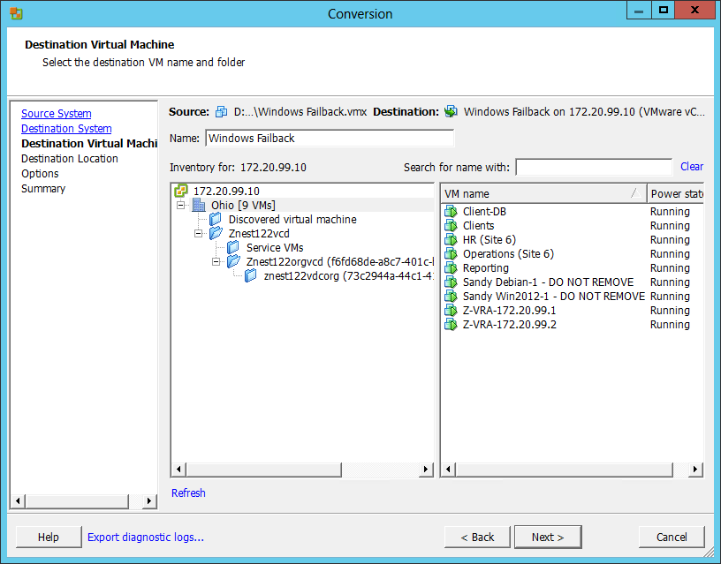
Task: Click the Operations (Site 6) VM icon
Action: coord(451,254)
